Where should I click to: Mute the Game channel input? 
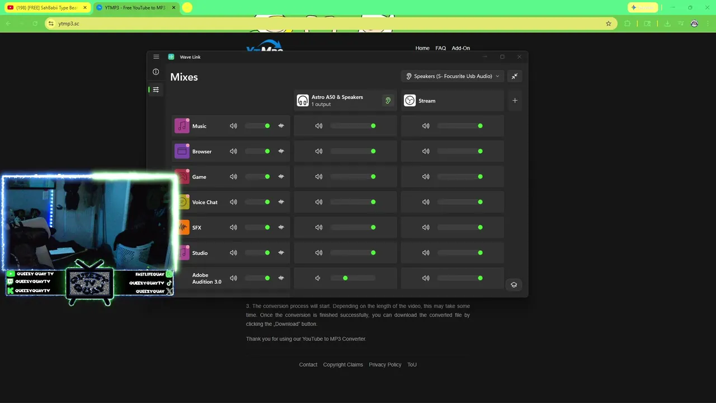coord(233,176)
